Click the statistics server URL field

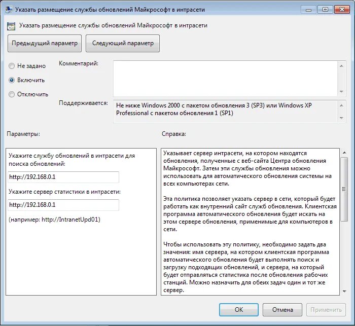63,205
